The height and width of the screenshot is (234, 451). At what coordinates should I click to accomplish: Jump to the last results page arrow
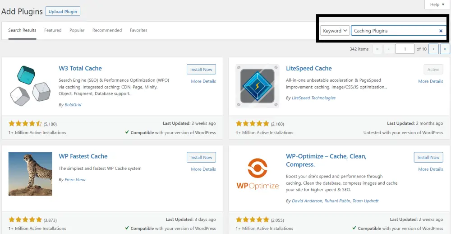pos(445,49)
